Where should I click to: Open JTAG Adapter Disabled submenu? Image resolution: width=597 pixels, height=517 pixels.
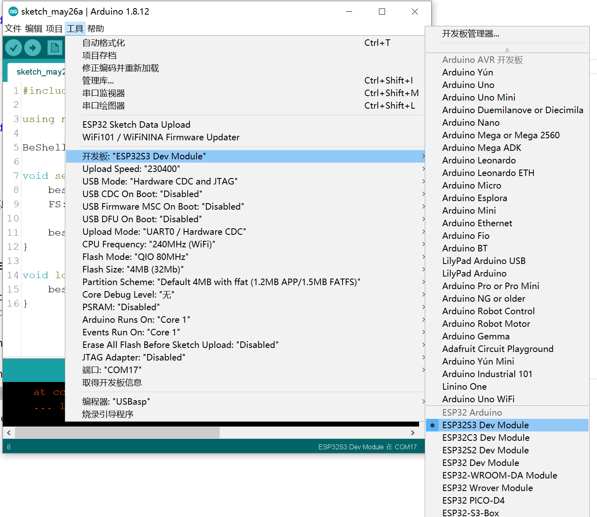(245, 358)
